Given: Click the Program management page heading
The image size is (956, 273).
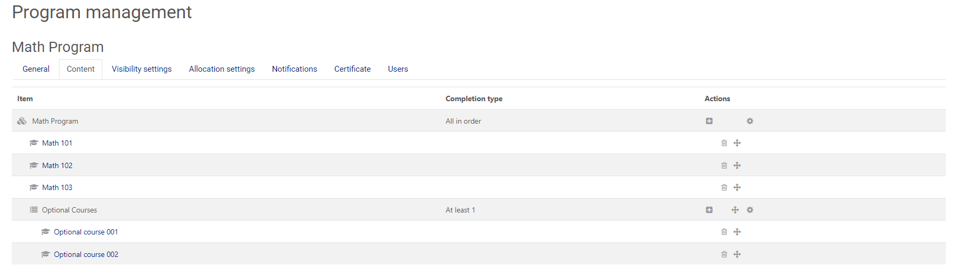Looking at the screenshot, I should (x=102, y=12).
